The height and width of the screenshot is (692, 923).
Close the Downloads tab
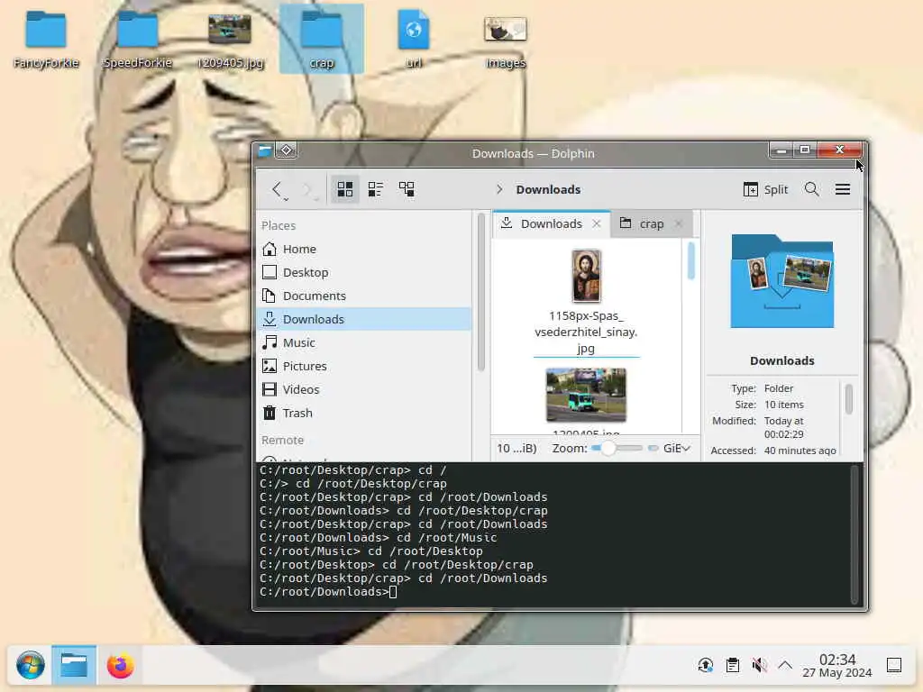click(597, 223)
